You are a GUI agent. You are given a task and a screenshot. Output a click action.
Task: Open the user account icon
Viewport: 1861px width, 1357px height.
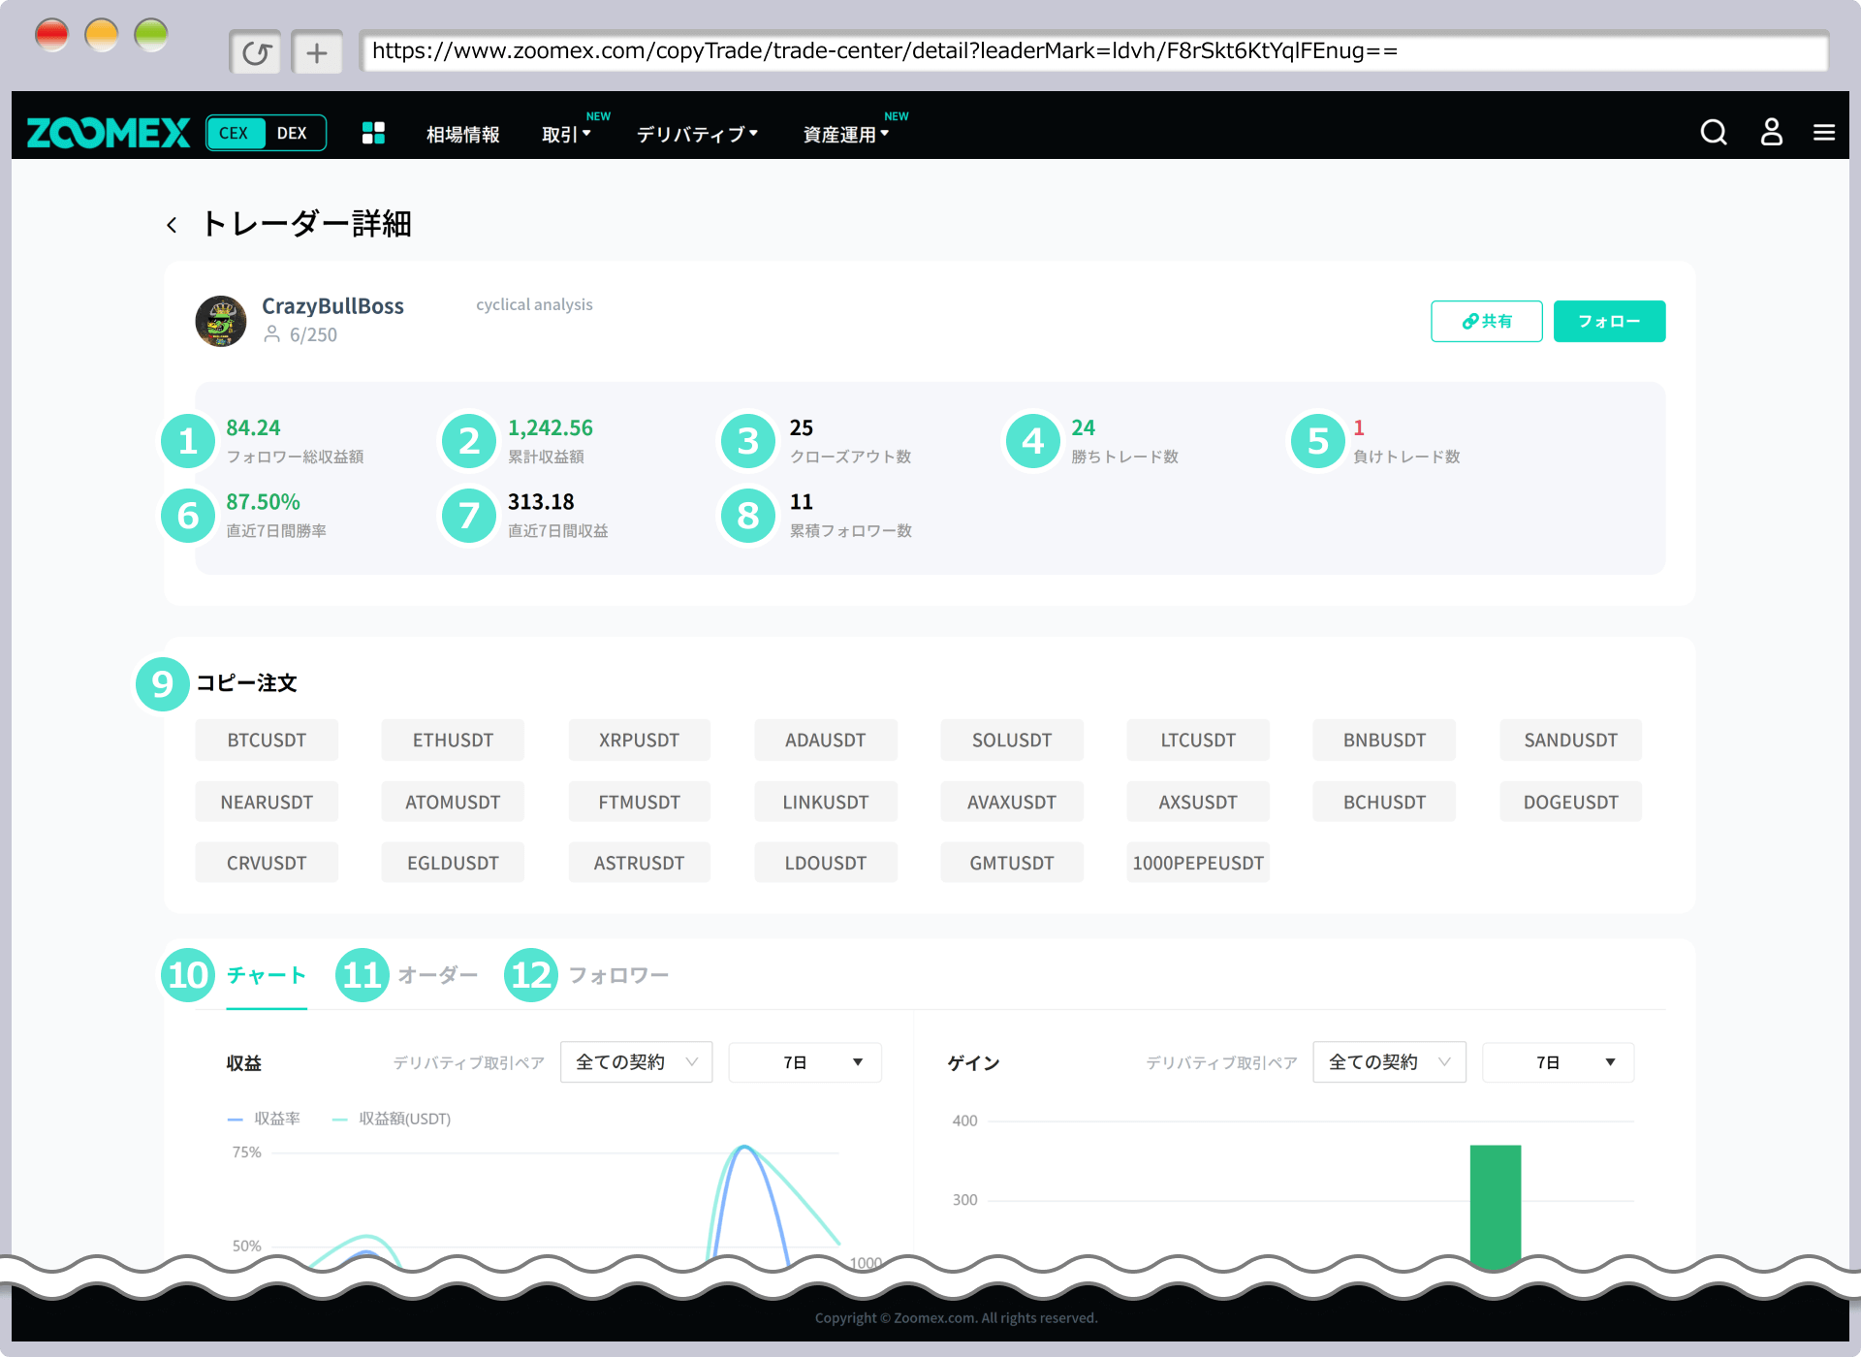click(1771, 132)
